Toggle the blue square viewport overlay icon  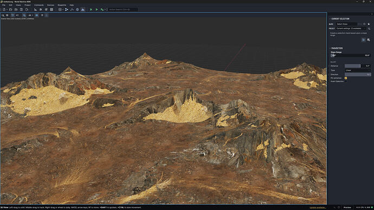pos(37,15)
